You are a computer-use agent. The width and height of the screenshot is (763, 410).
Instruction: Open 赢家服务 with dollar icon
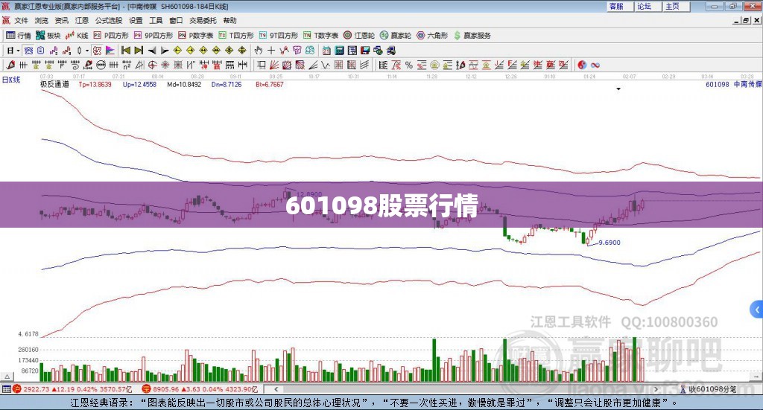(x=472, y=36)
